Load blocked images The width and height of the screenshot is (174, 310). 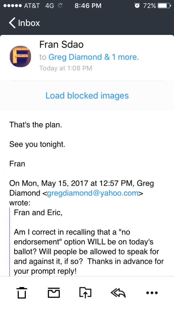tap(87, 95)
